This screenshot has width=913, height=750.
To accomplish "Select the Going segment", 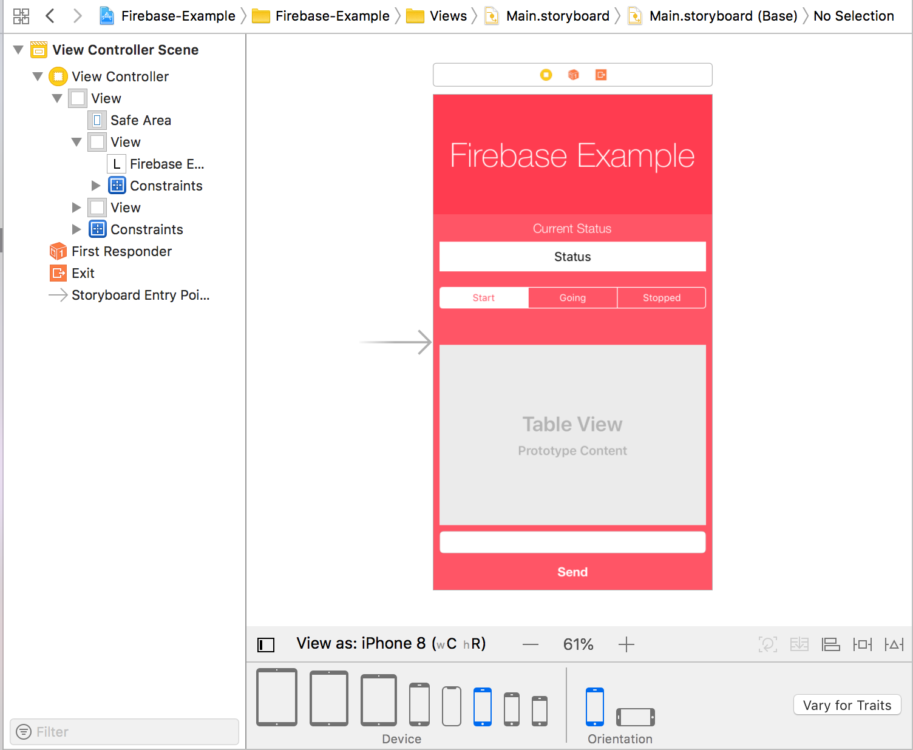I will (x=572, y=298).
